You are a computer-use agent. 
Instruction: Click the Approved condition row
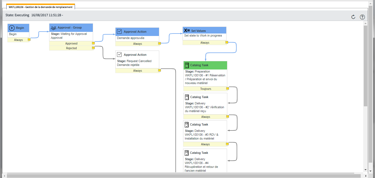point(71,43)
